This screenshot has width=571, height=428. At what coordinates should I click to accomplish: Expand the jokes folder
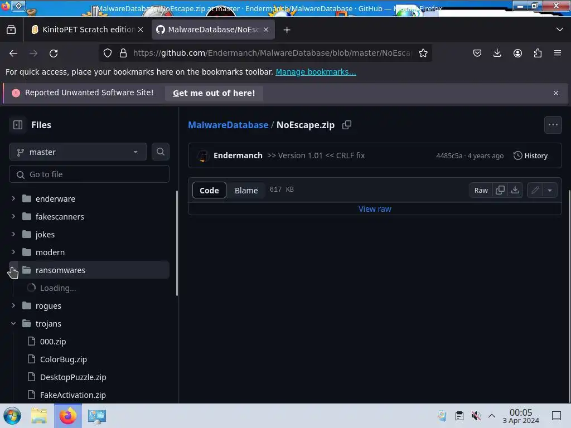click(13, 235)
